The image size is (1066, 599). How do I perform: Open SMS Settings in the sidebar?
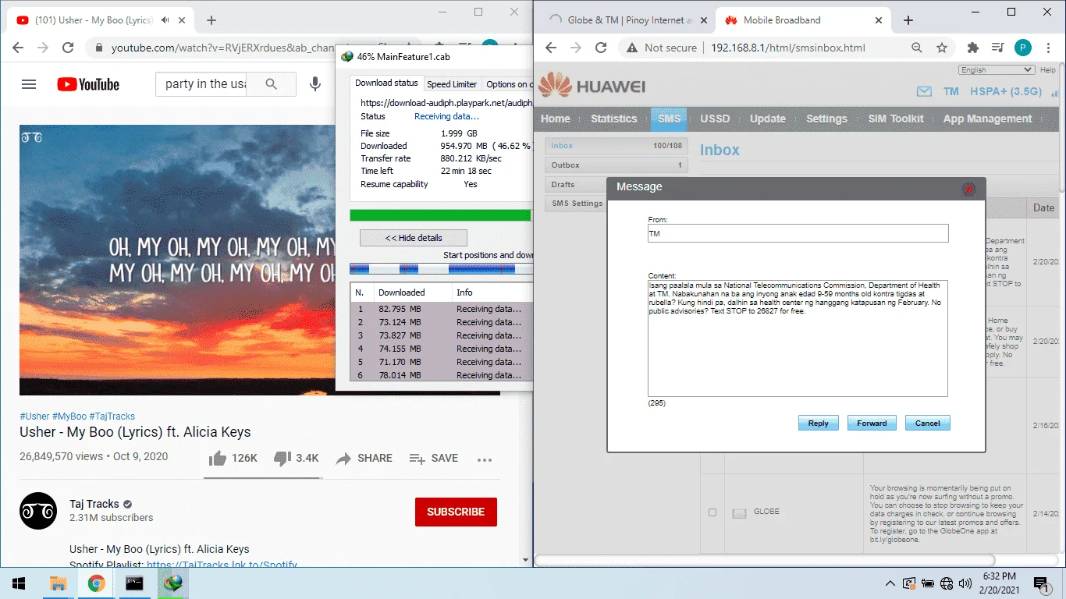pos(575,204)
